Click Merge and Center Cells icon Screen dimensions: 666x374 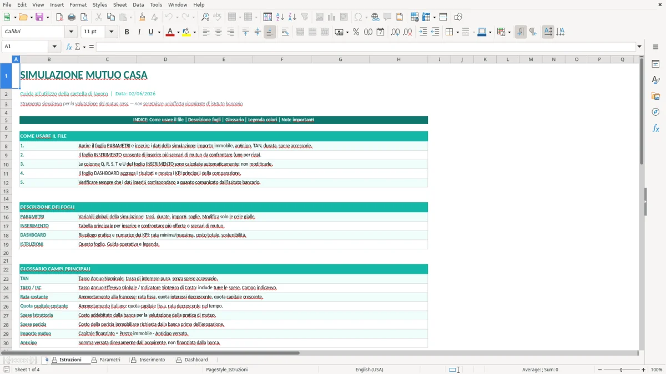[300, 32]
